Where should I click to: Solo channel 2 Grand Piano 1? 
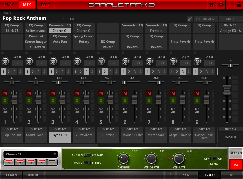(29, 101)
